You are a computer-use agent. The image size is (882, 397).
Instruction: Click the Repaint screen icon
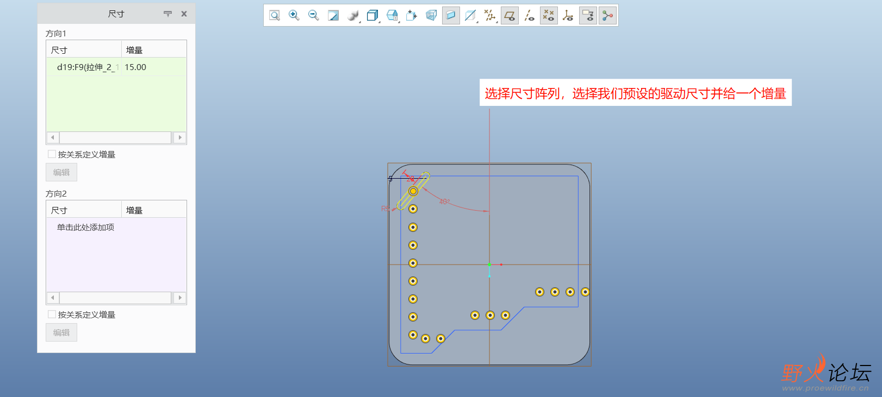pyautogui.click(x=333, y=16)
